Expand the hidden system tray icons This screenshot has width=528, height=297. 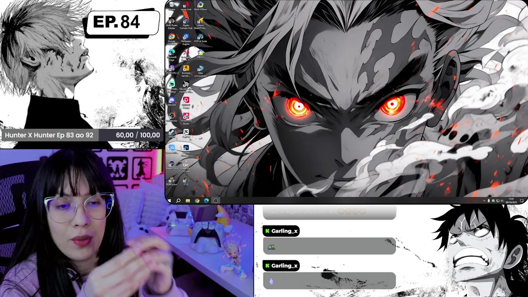pyautogui.click(x=484, y=201)
